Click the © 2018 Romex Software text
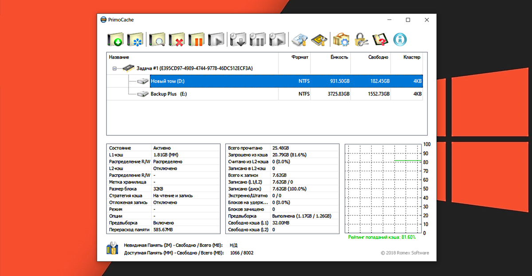 (x=405, y=253)
